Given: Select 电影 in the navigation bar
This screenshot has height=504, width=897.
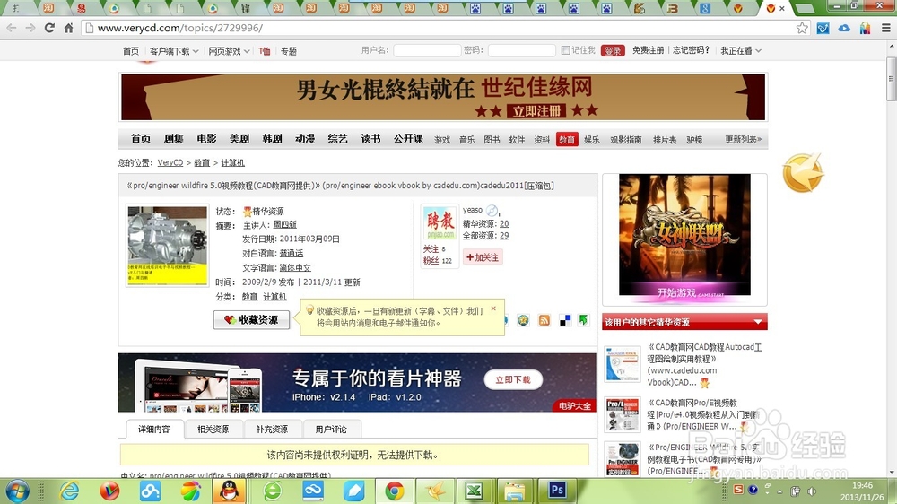Looking at the screenshot, I should [x=206, y=139].
